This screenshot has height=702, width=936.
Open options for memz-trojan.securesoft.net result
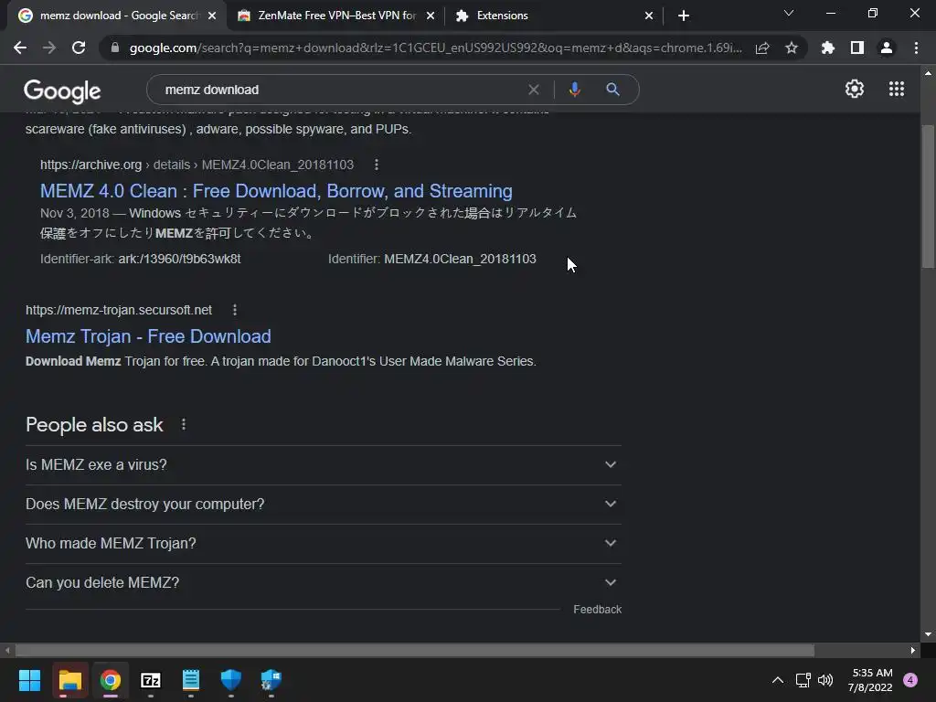click(235, 310)
